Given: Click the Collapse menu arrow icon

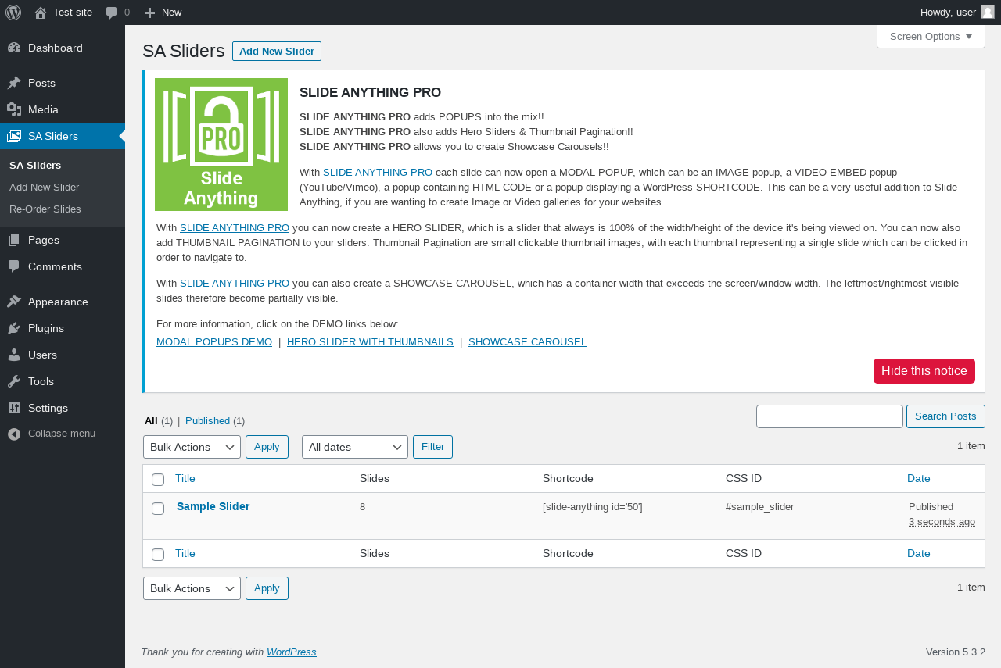Looking at the screenshot, I should point(14,434).
